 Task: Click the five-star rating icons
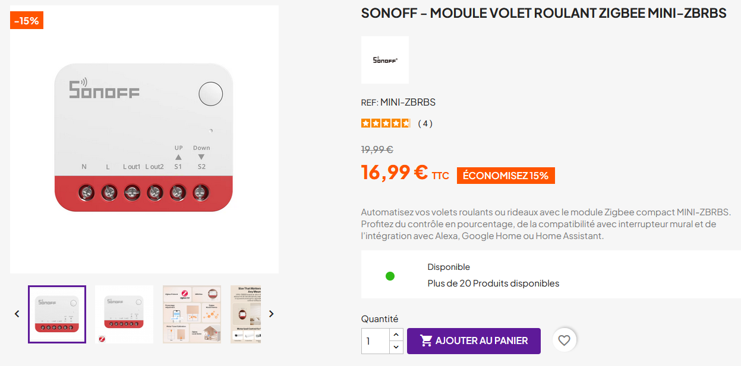coord(386,123)
